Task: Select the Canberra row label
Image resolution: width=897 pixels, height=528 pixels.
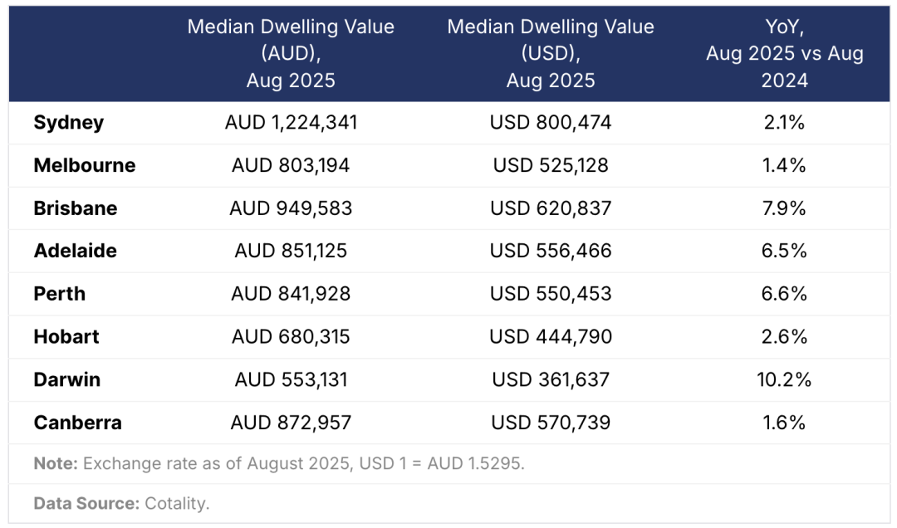Action: (78, 423)
